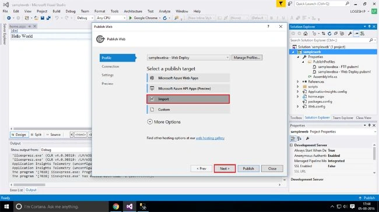Click the Manage Profiles button
The height and width of the screenshot is (212, 379).
click(247, 58)
